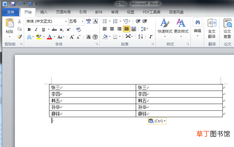The width and height of the screenshot is (234, 147).
Task: Increase paragraph indent
Action: (145, 21)
